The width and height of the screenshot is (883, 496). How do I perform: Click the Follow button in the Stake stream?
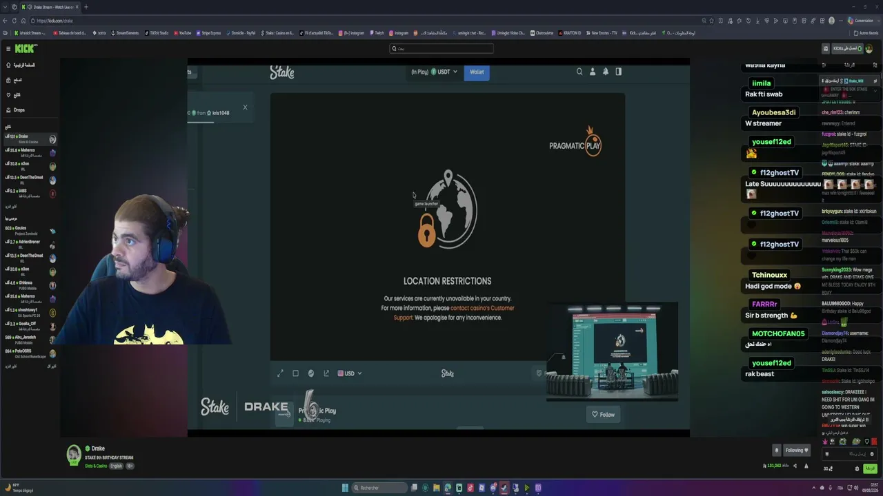point(603,415)
